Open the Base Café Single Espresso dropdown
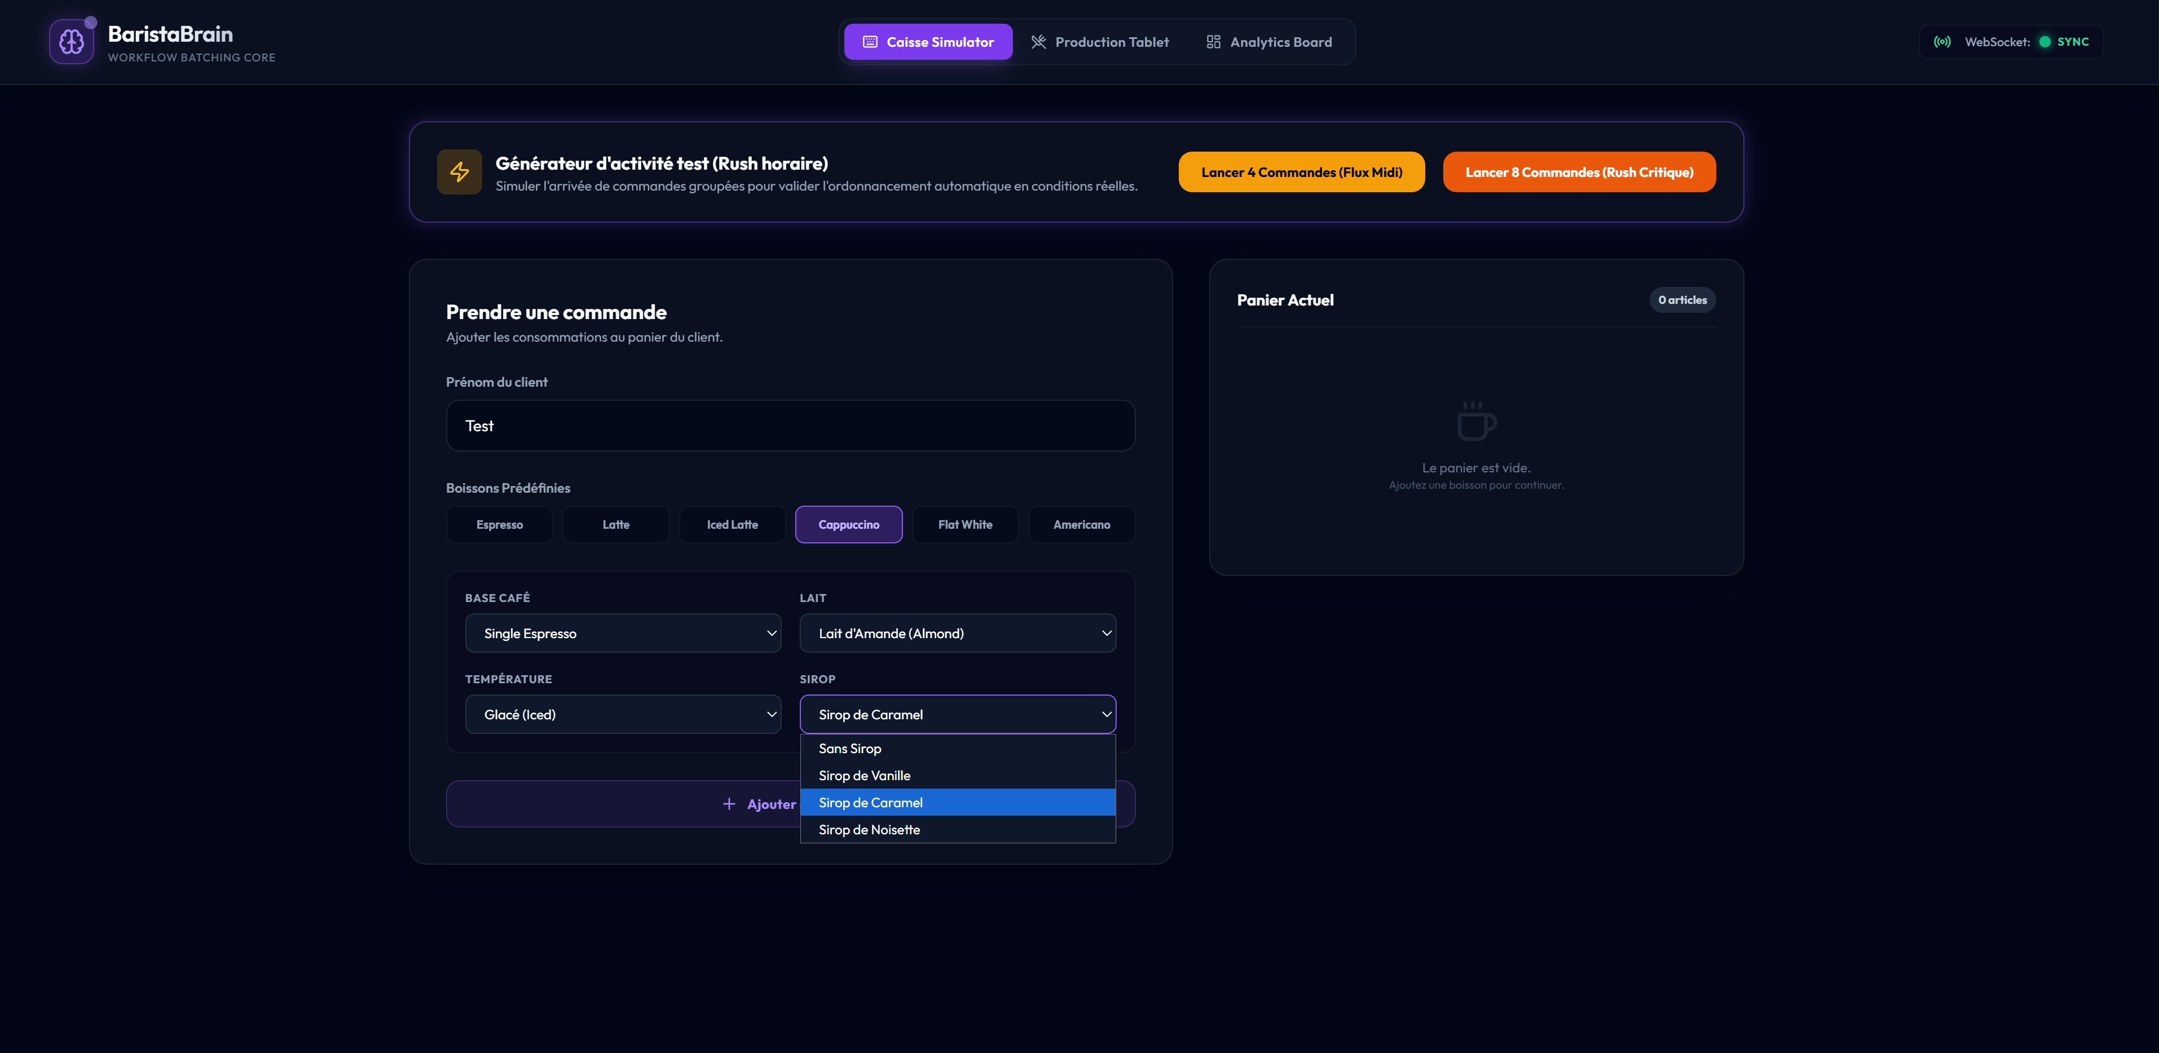2159x1053 pixels. 623,633
